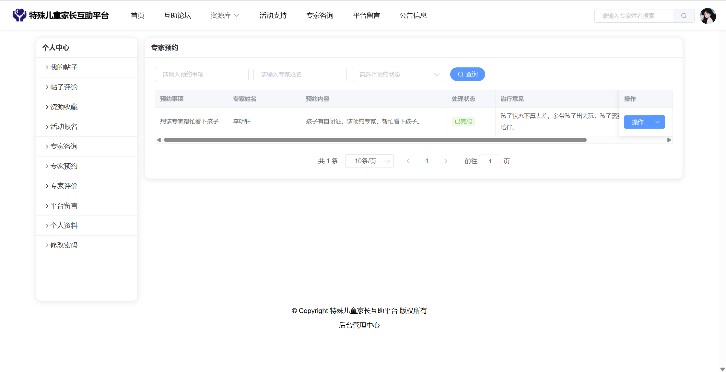Focus the 请输入预约事项 input field
Screen dimensions: 726x372
pos(202,75)
